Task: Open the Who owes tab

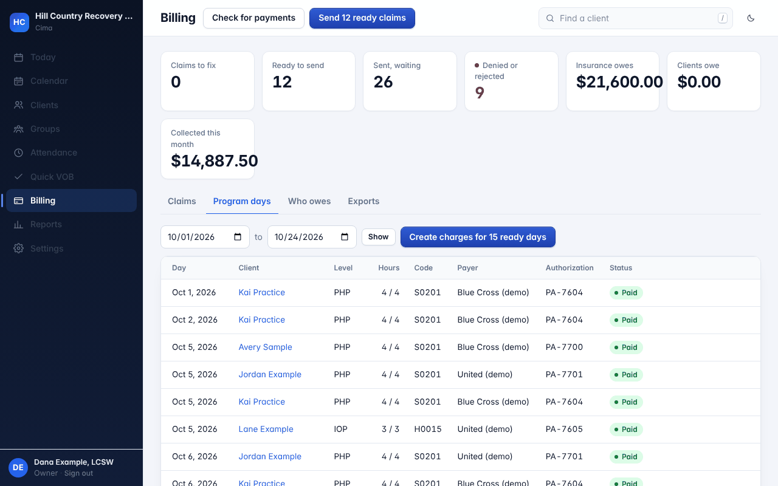Action: pyautogui.click(x=309, y=201)
